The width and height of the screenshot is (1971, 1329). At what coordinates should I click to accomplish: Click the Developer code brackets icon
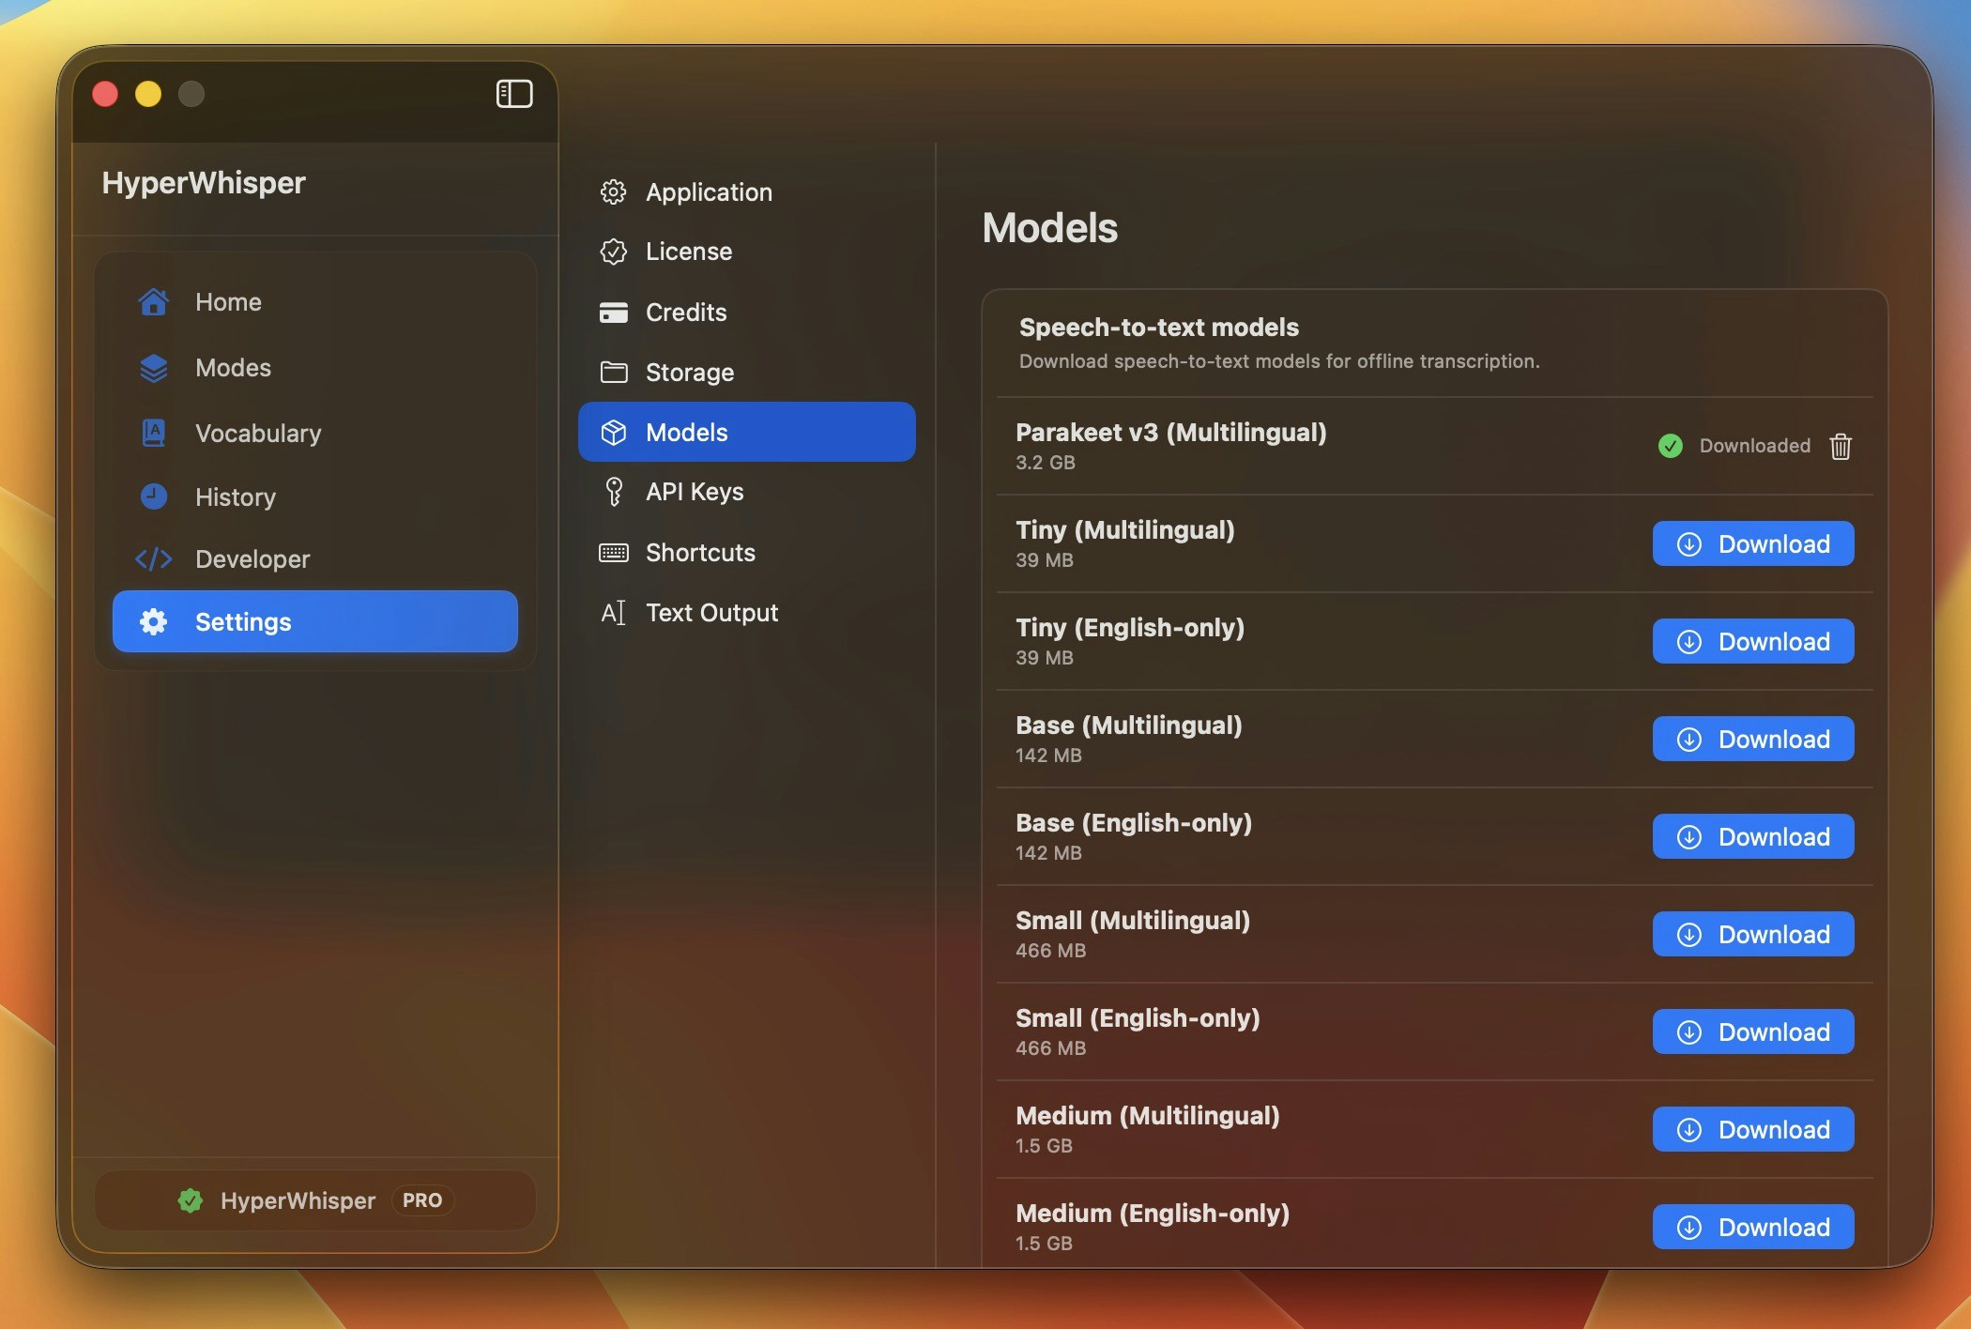153,559
